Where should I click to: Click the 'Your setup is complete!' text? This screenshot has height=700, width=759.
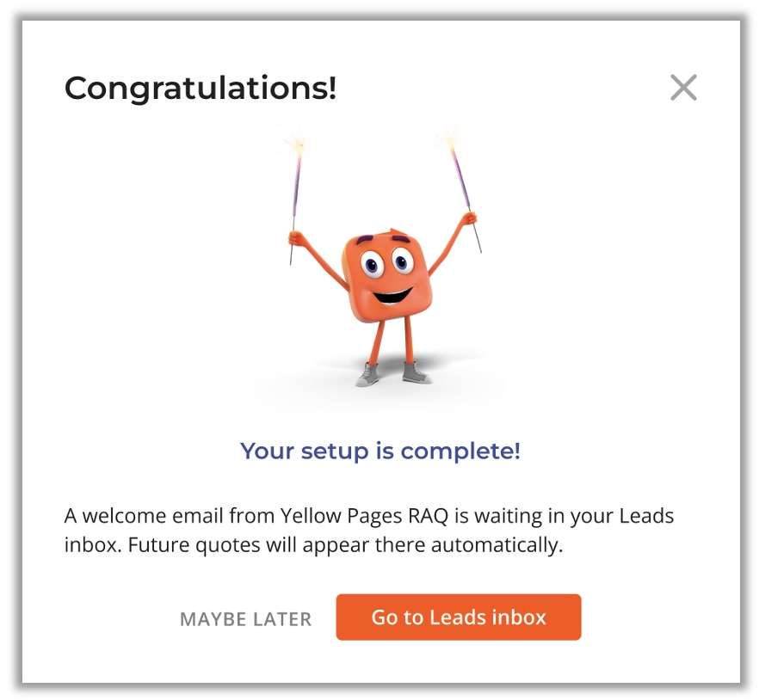click(x=380, y=451)
